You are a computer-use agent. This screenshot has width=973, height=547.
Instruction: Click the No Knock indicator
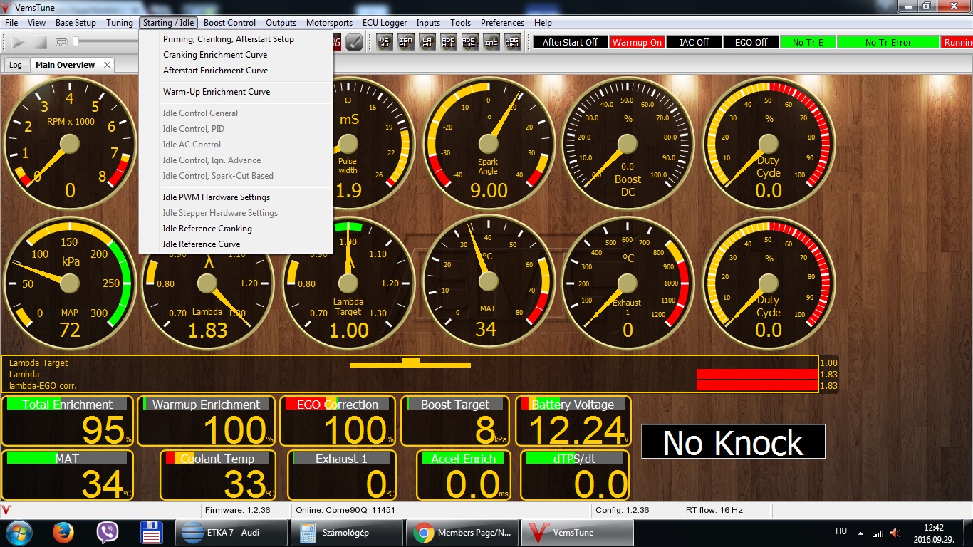tap(734, 442)
